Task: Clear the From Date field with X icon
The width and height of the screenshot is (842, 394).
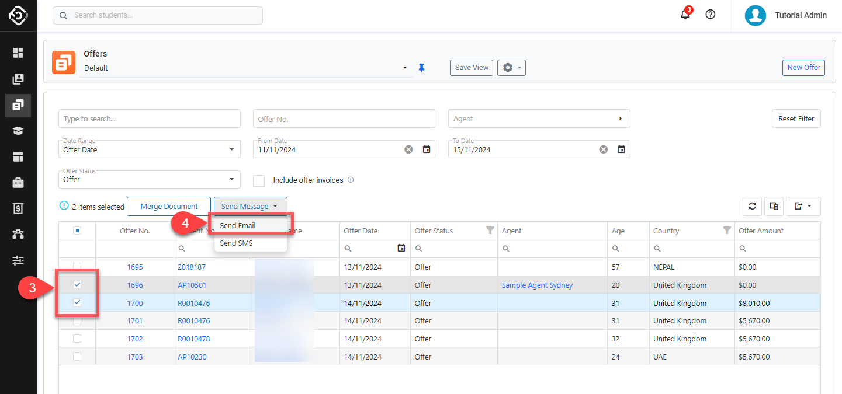Action: pyautogui.click(x=408, y=149)
